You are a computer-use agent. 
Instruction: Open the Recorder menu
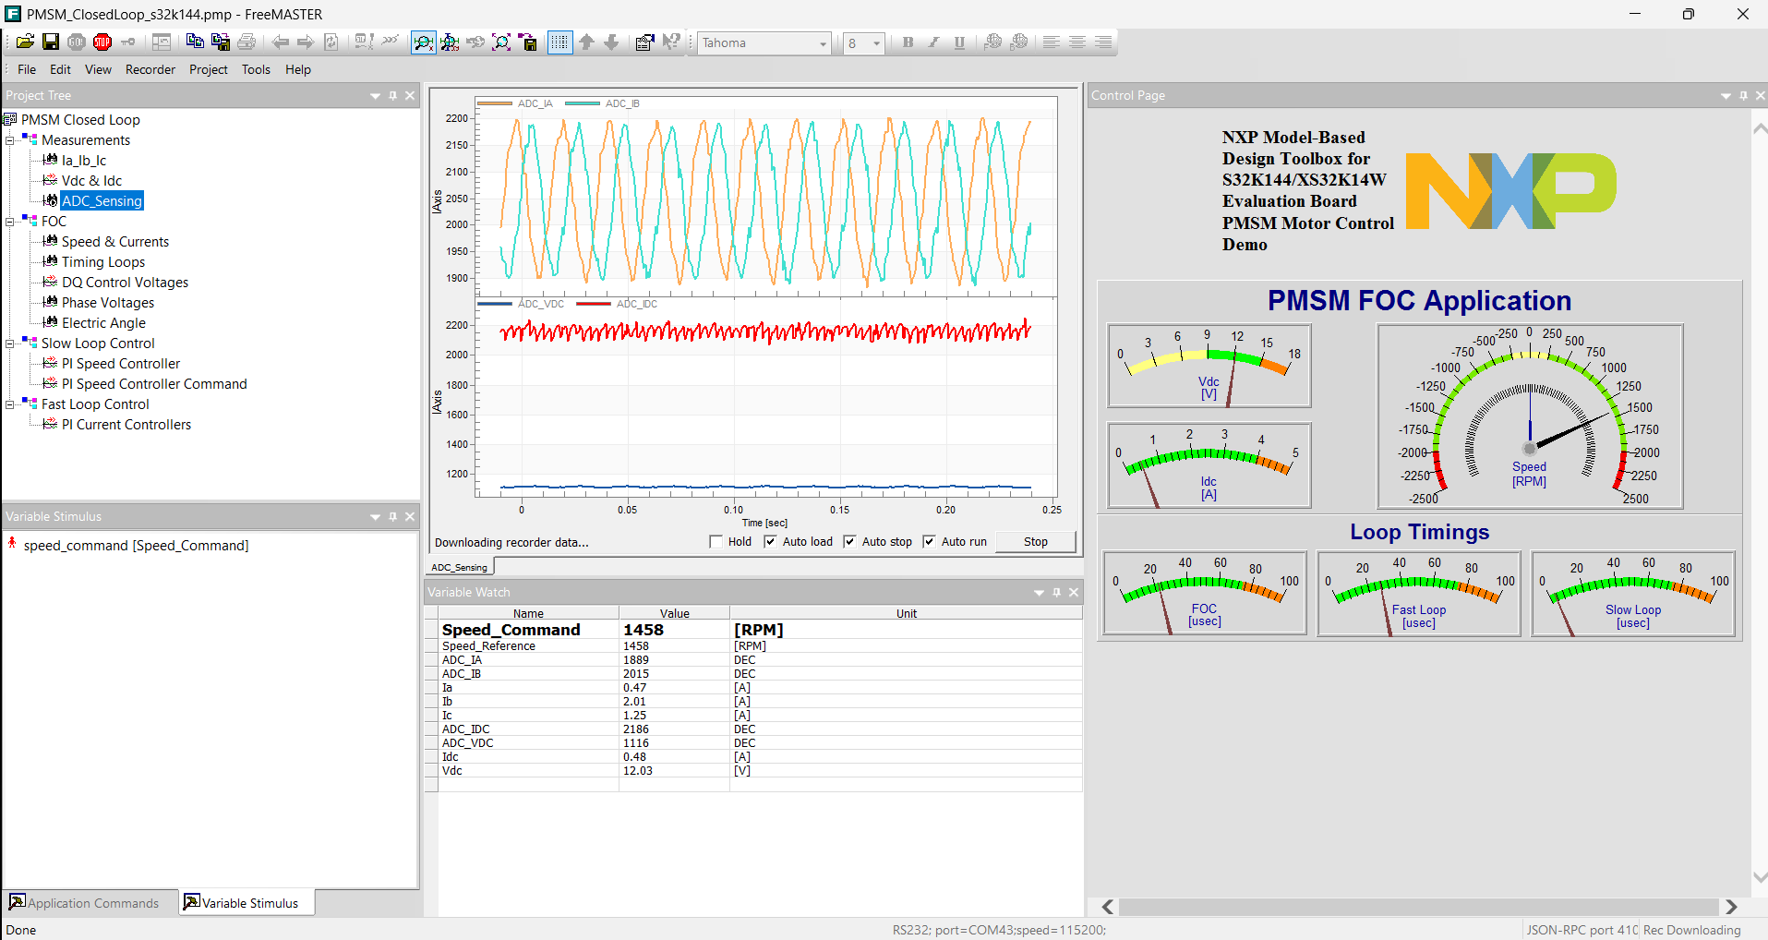coord(150,69)
